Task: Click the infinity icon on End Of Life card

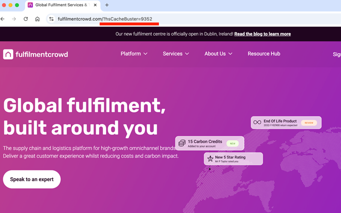Action: coord(257,122)
